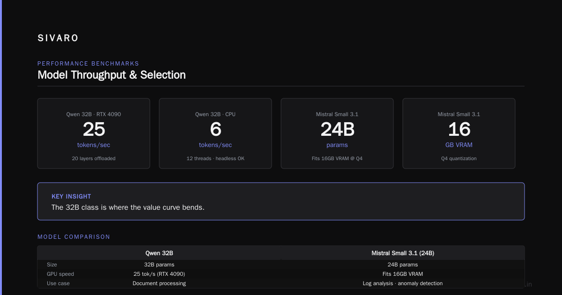The height and width of the screenshot is (295, 562).
Task: Click 'Log analysis · anomaly detection' cell
Action: [x=403, y=283]
